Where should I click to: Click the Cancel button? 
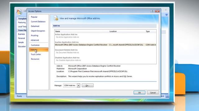(x=153, y=92)
